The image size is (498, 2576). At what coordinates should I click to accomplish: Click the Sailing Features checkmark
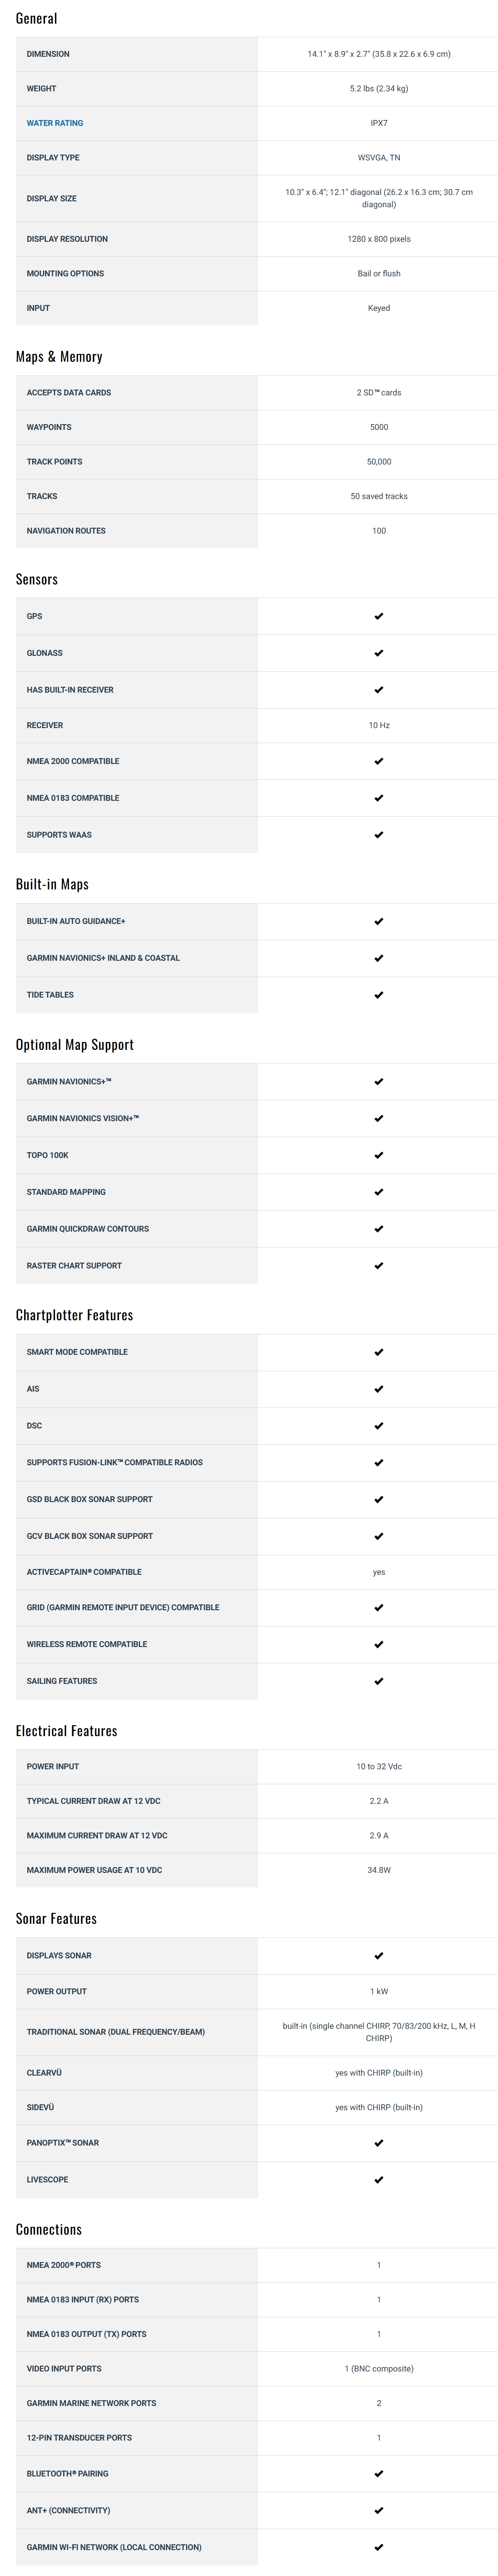tap(378, 1681)
